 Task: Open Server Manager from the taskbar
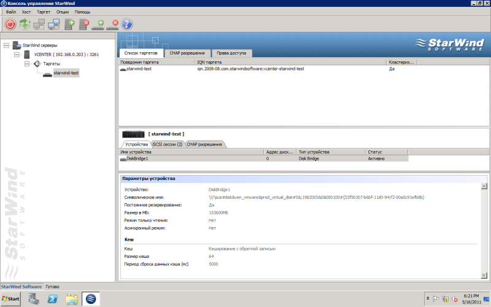(34, 299)
